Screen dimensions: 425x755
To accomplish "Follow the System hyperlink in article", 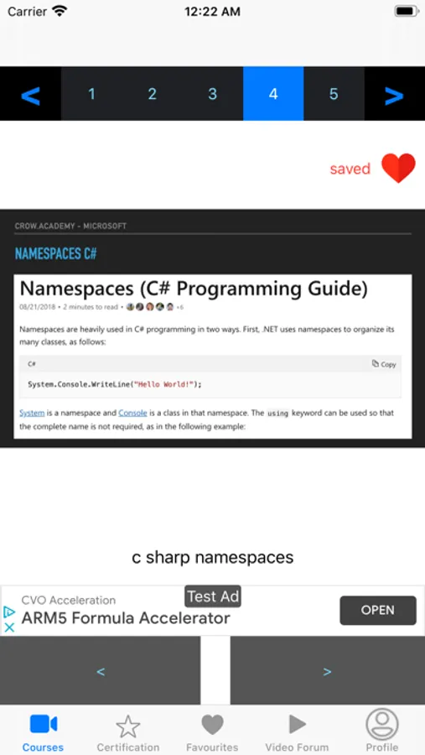I will [x=32, y=413].
